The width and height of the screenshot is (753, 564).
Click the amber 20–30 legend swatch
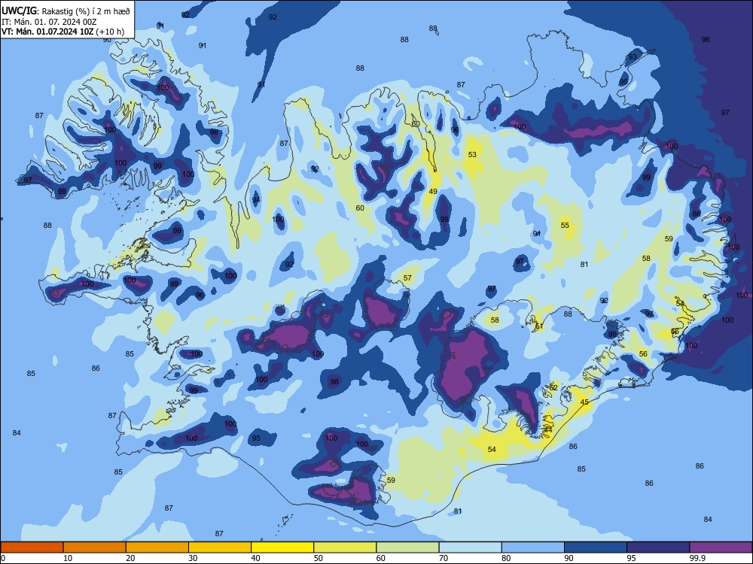click(x=157, y=547)
